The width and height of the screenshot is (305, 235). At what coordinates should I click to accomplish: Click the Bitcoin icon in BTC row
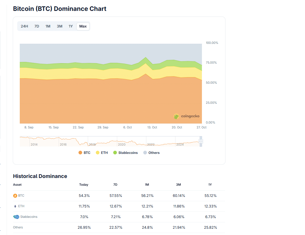pyautogui.click(x=15, y=196)
